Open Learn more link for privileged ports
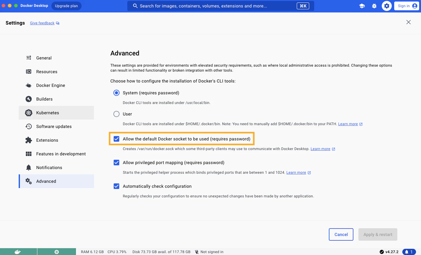Image resolution: width=421 pixels, height=255 pixels. pyautogui.click(x=296, y=172)
